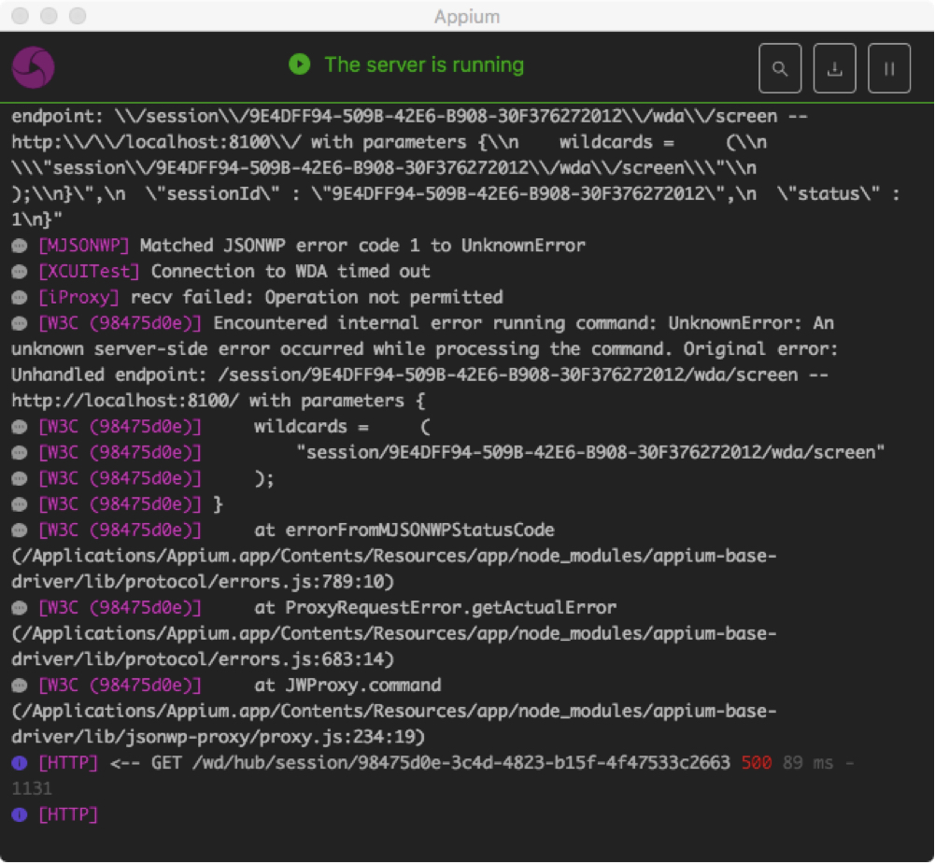
Task: Click the errorFromMJSONWPStatusCode stack trace line
Action: (x=404, y=531)
